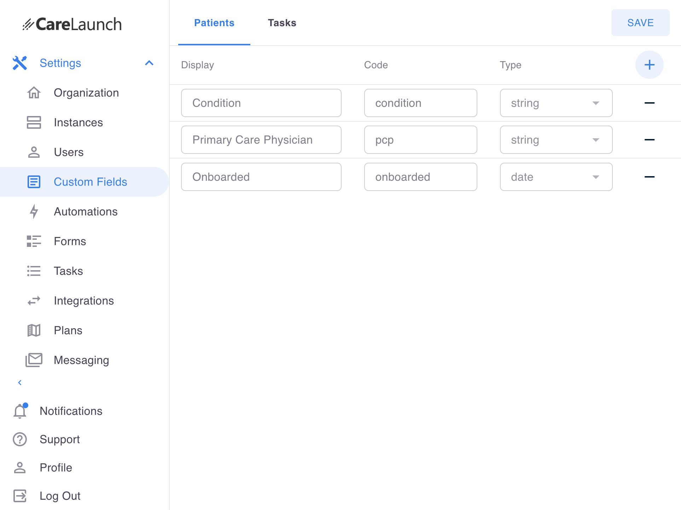
Task: Click the Users sidebar icon
Action: click(x=34, y=152)
